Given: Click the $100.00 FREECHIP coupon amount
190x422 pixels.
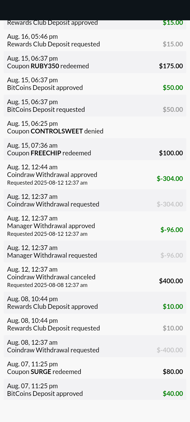Looking at the screenshot, I should click(171, 153).
